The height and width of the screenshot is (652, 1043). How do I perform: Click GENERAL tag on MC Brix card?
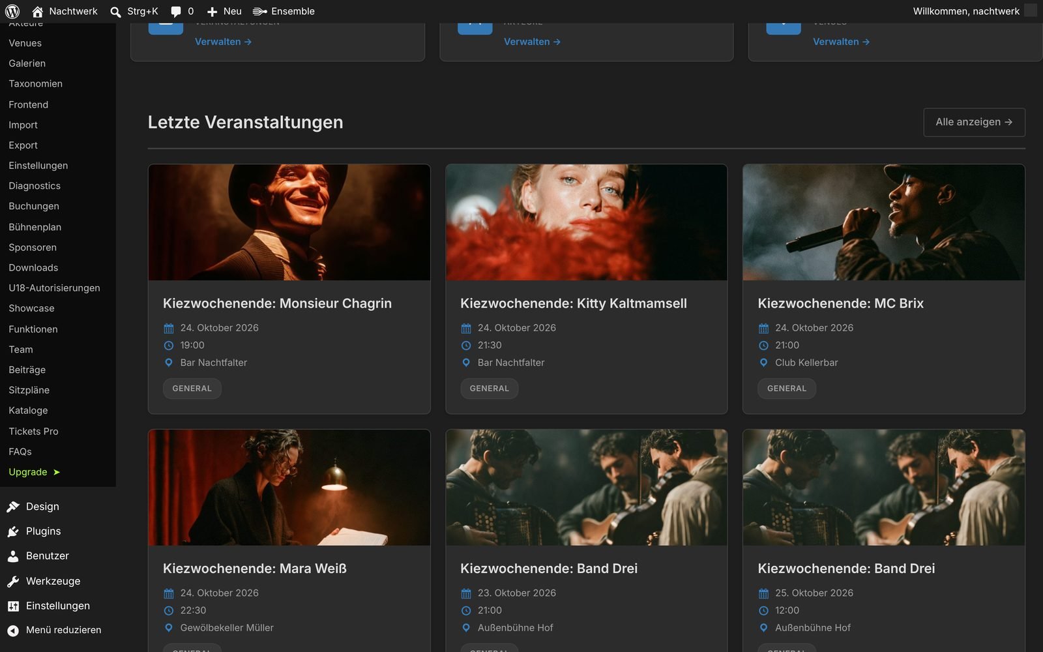[x=787, y=389]
